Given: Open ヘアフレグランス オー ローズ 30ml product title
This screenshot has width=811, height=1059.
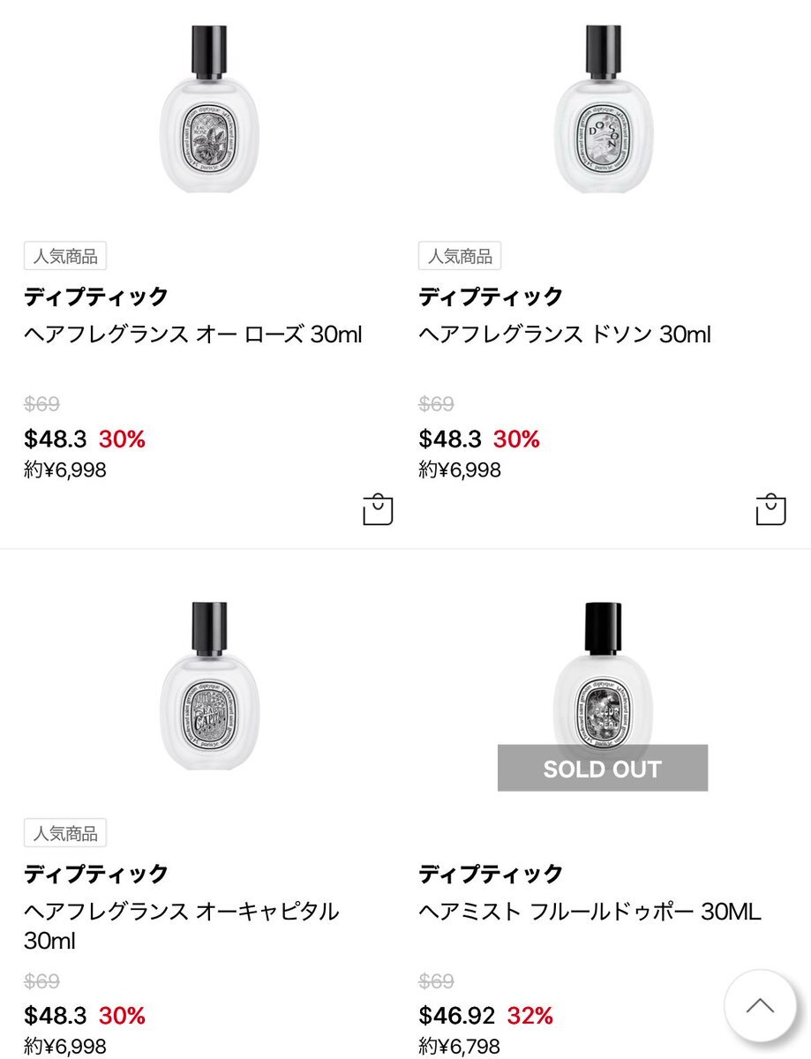Looking at the screenshot, I should click(x=193, y=334).
